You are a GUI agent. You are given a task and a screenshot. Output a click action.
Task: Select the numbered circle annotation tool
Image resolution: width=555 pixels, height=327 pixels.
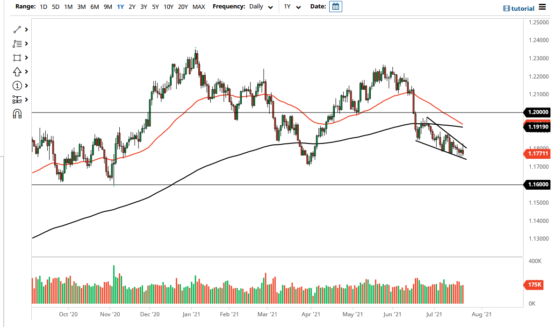(x=17, y=85)
